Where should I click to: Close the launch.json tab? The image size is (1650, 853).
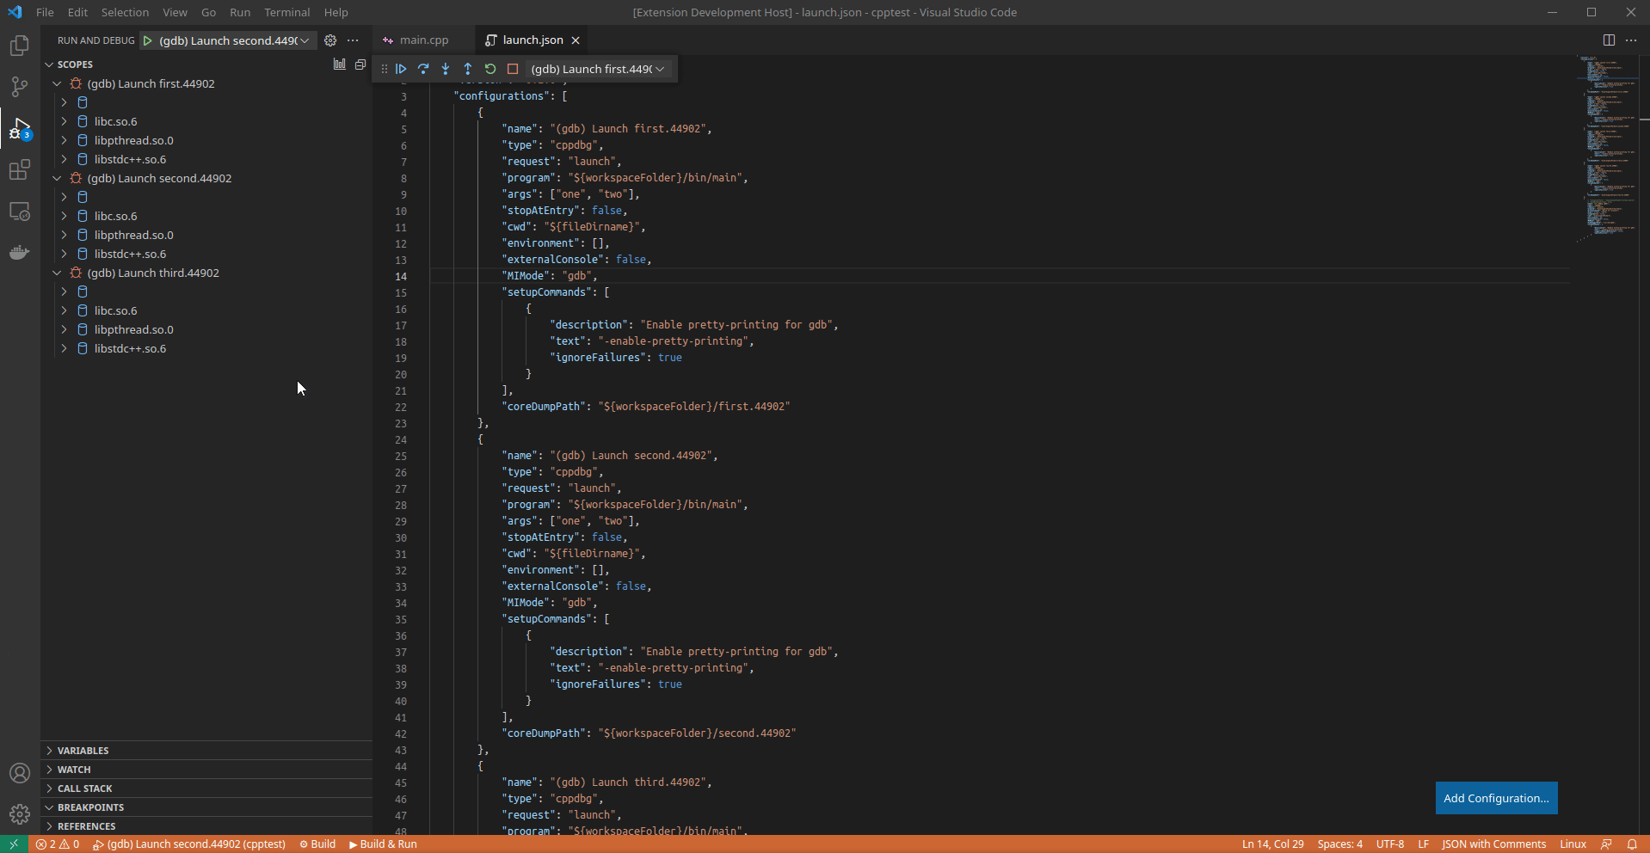[x=576, y=40]
